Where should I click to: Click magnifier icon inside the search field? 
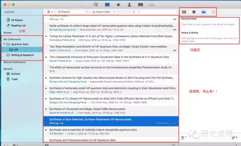[x=134, y=12]
